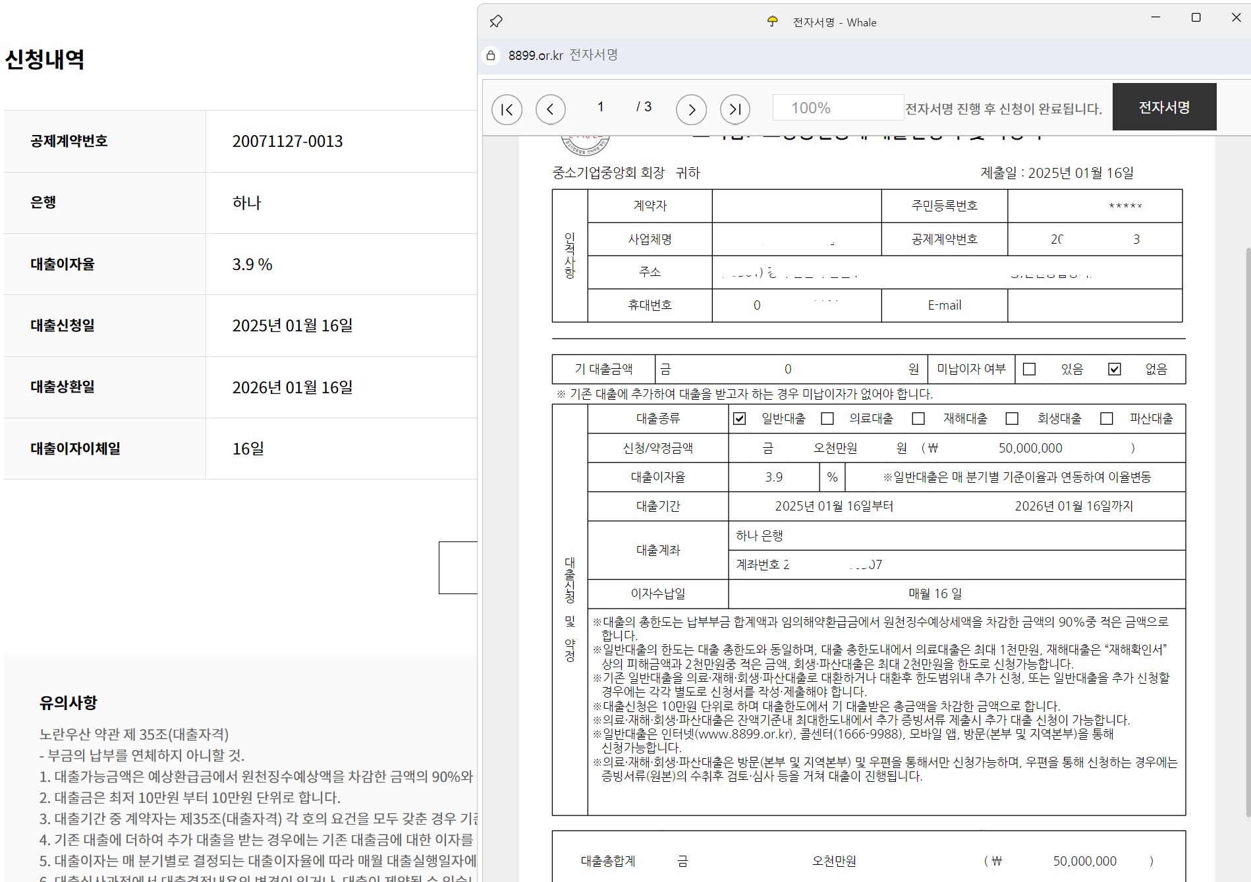Click the E-mail field label in form
This screenshot has height=882, width=1251.
click(944, 306)
